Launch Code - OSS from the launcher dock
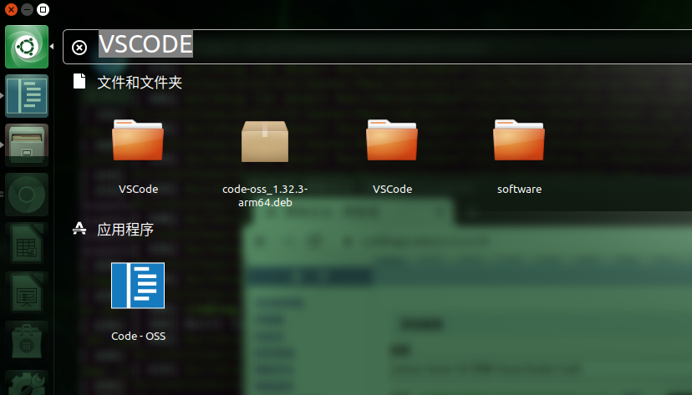 27,96
